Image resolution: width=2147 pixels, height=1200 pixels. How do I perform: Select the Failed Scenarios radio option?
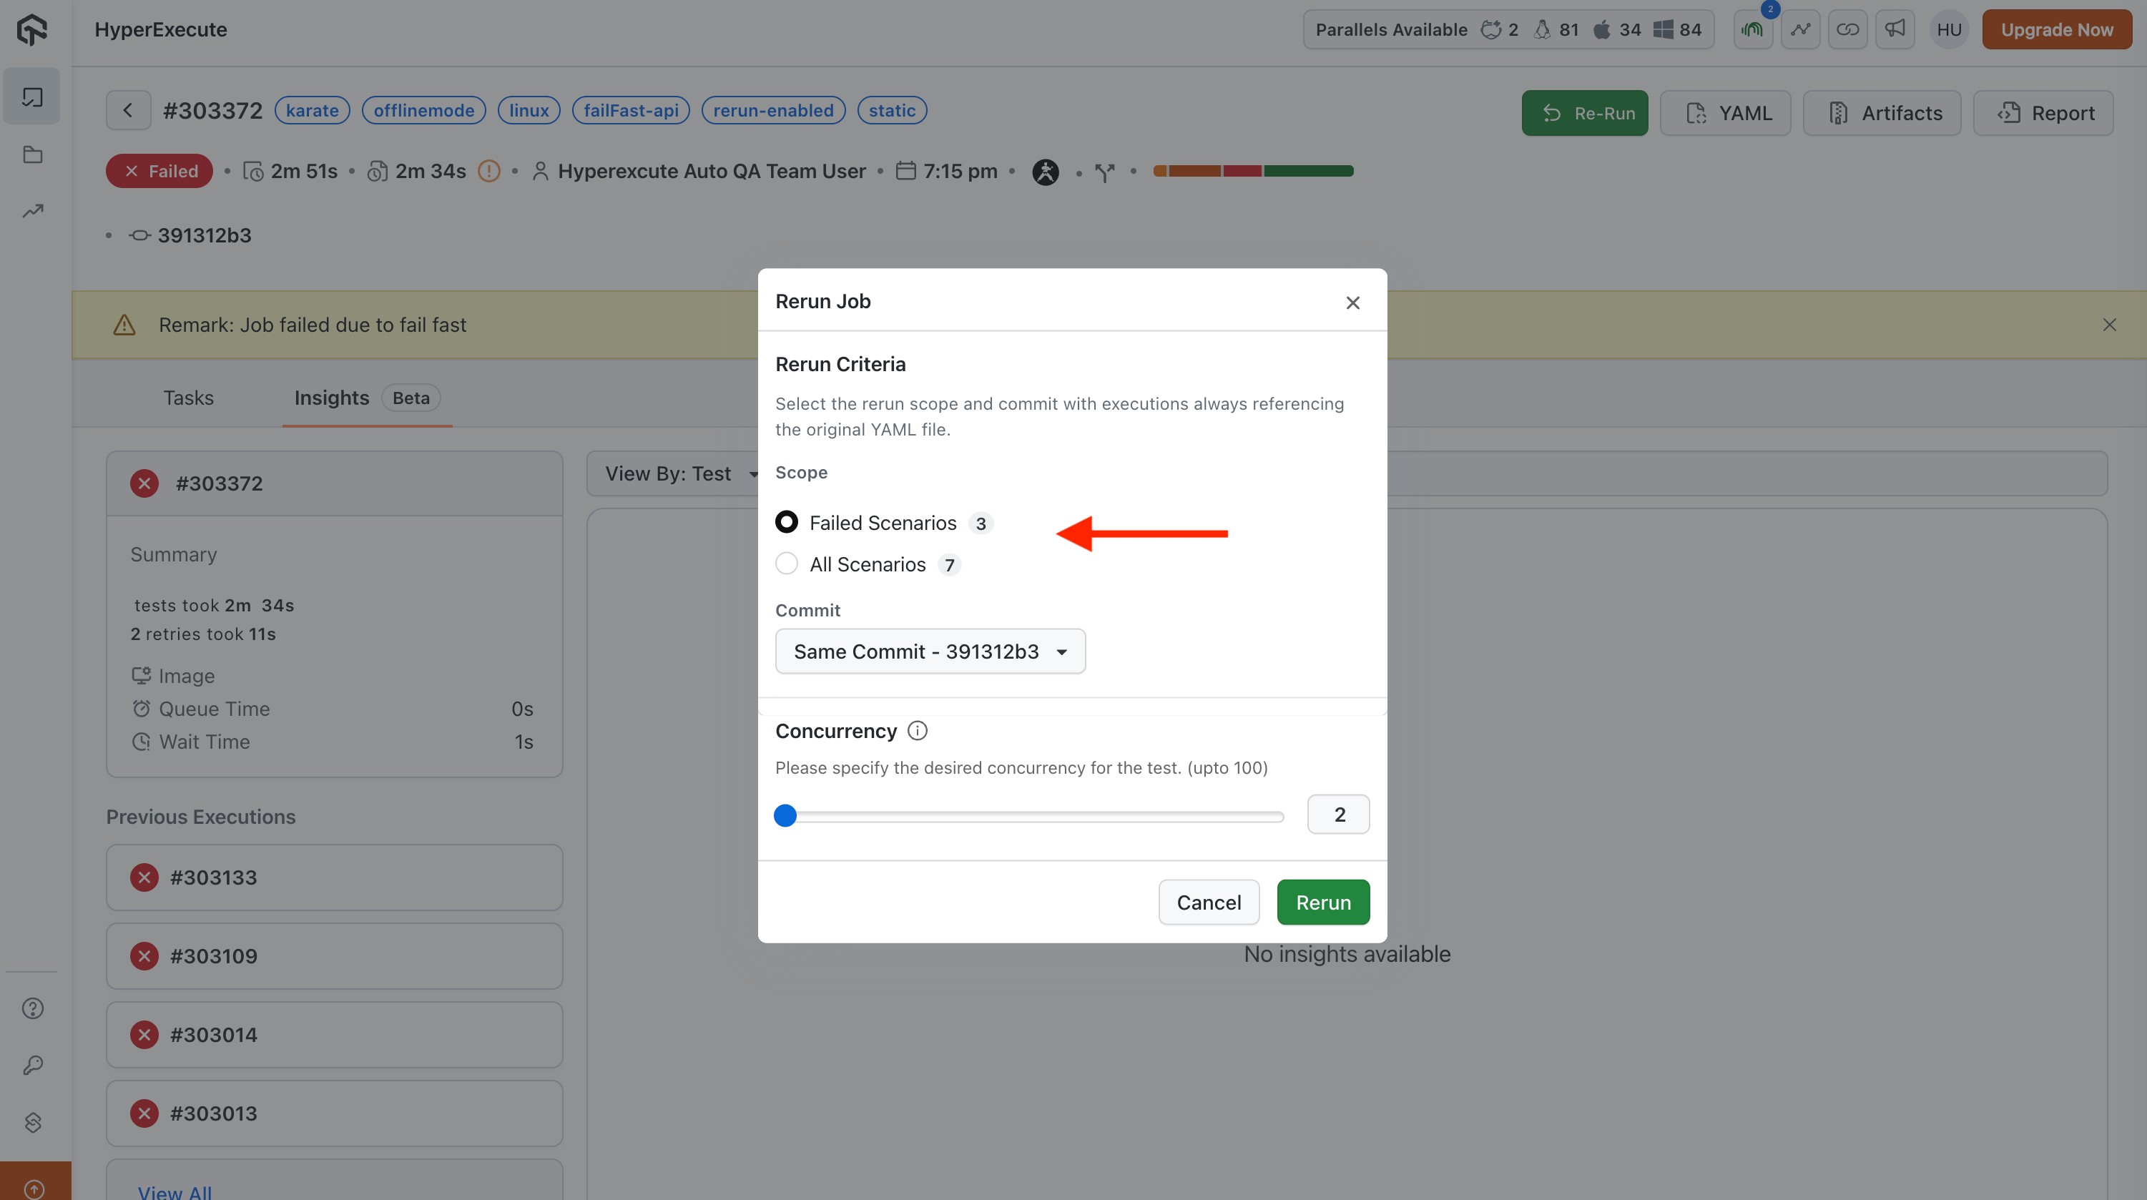click(x=786, y=521)
